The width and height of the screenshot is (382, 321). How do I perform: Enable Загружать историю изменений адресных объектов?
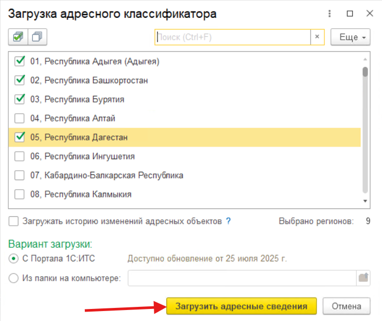[14, 222]
